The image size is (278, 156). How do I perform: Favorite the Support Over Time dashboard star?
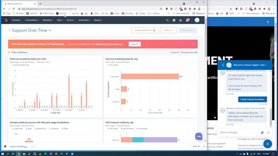[10, 30]
